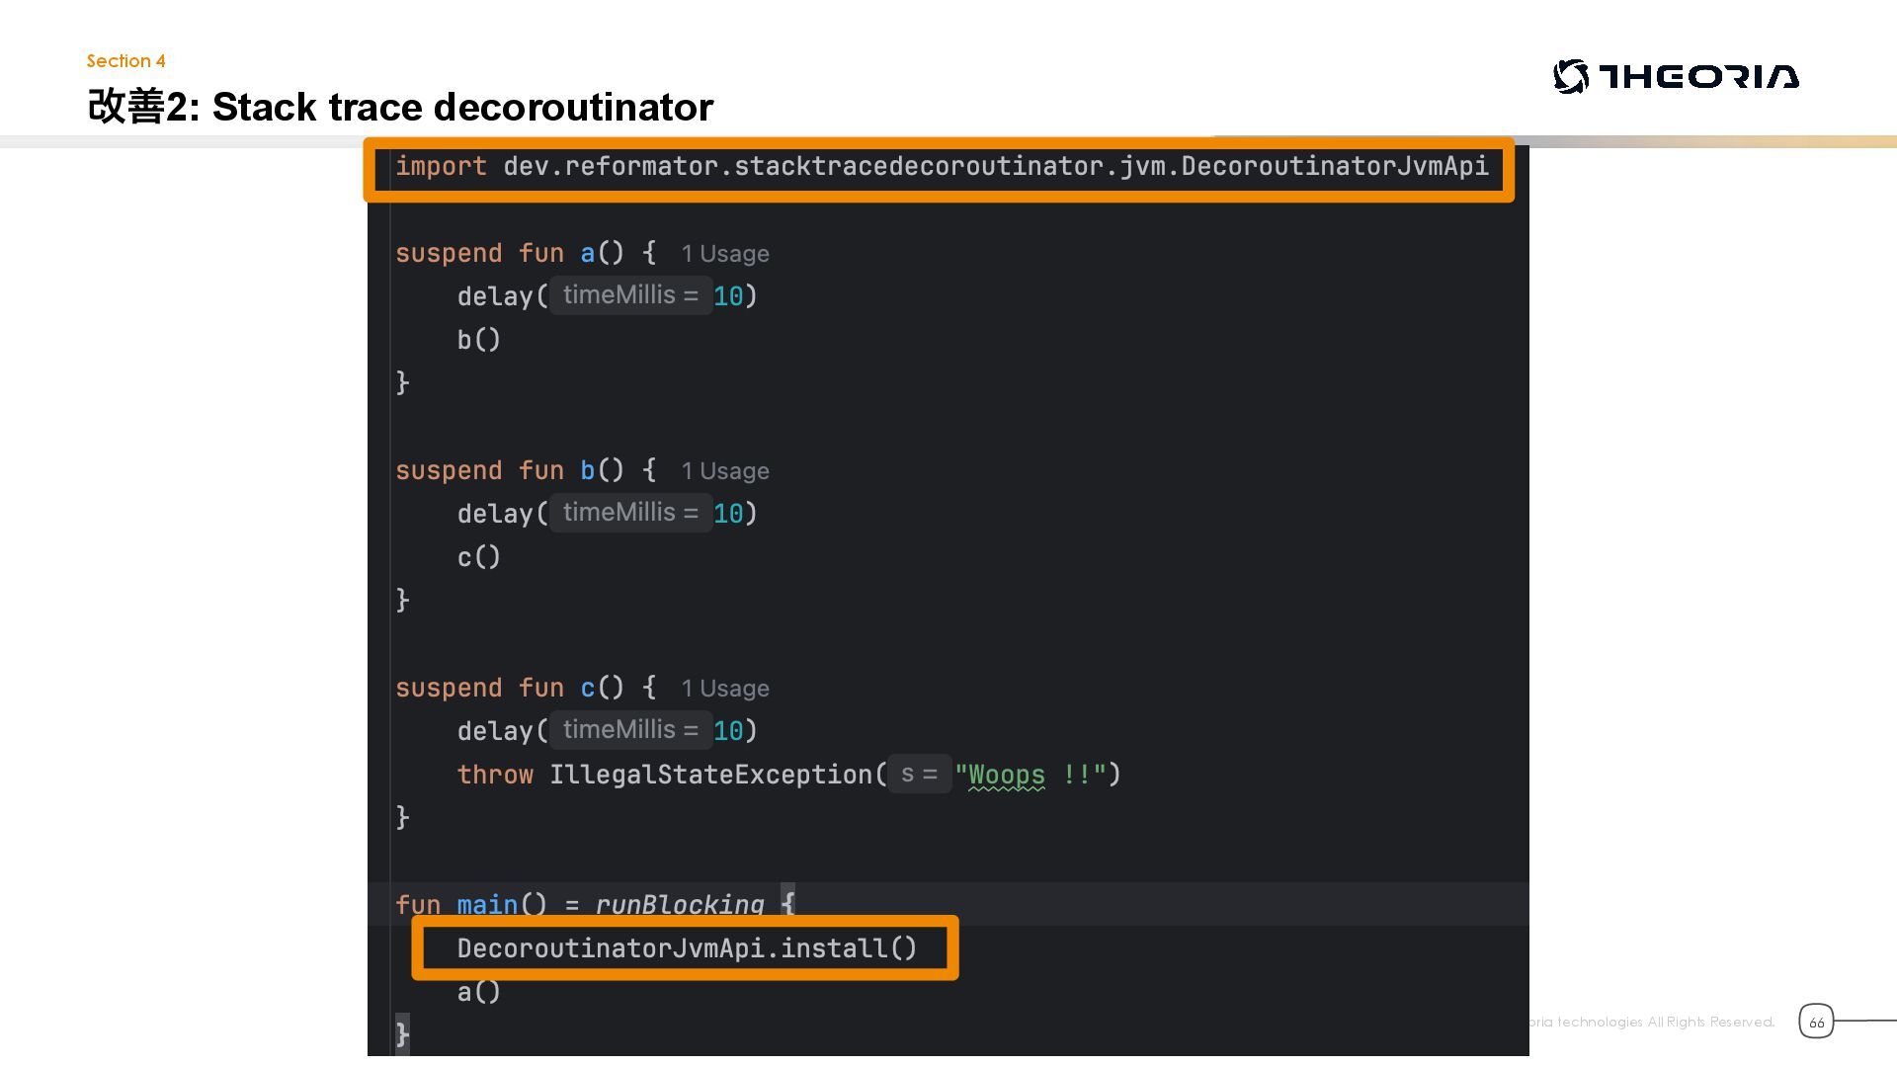Click the '1 Usage' hint beside function b

(724, 471)
